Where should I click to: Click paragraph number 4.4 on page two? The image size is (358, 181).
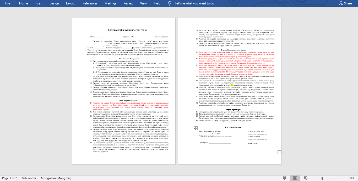click(x=197, y=120)
